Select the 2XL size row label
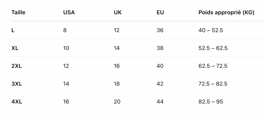Image resolution: width=263 pixels, height=115 pixels. [17, 66]
